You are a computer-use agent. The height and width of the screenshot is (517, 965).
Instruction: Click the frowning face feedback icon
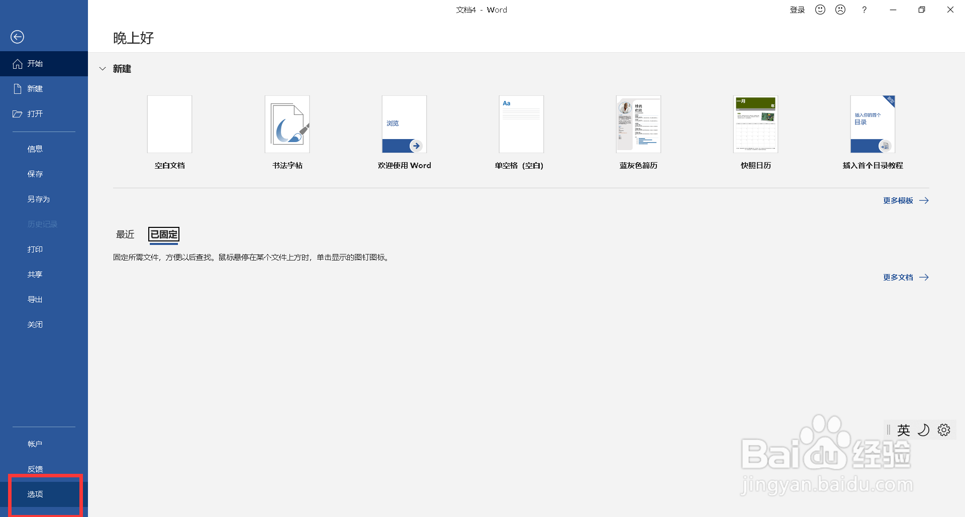pyautogui.click(x=840, y=10)
